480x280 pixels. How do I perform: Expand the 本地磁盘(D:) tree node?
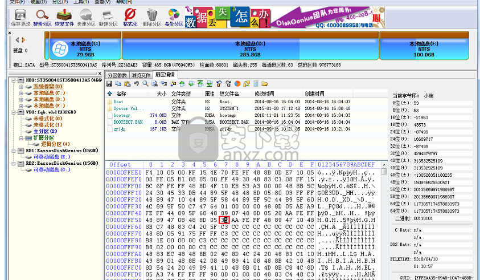(x=21, y=100)
